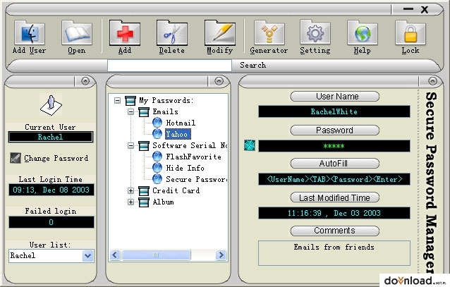Click the tree horizontal scrollbar thumb

click(156, 255)
